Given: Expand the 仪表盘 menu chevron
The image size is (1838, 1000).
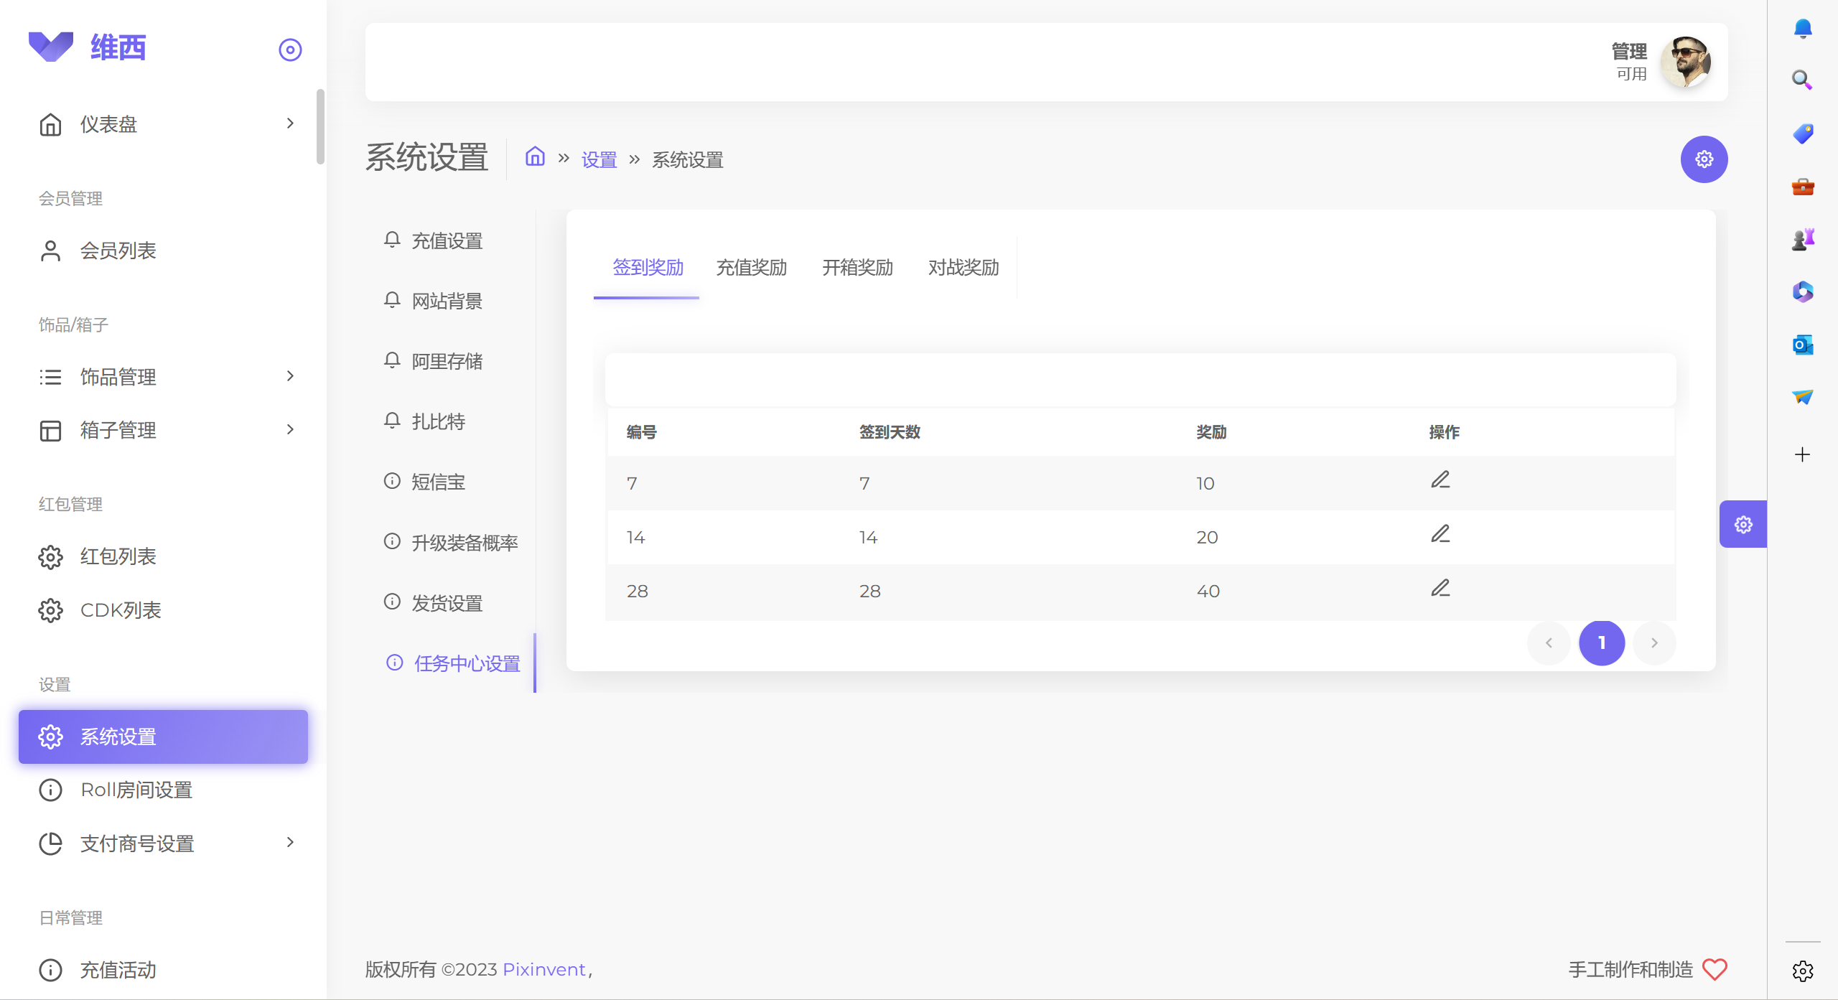Looking at the screenshot, I should coord(290,123).
